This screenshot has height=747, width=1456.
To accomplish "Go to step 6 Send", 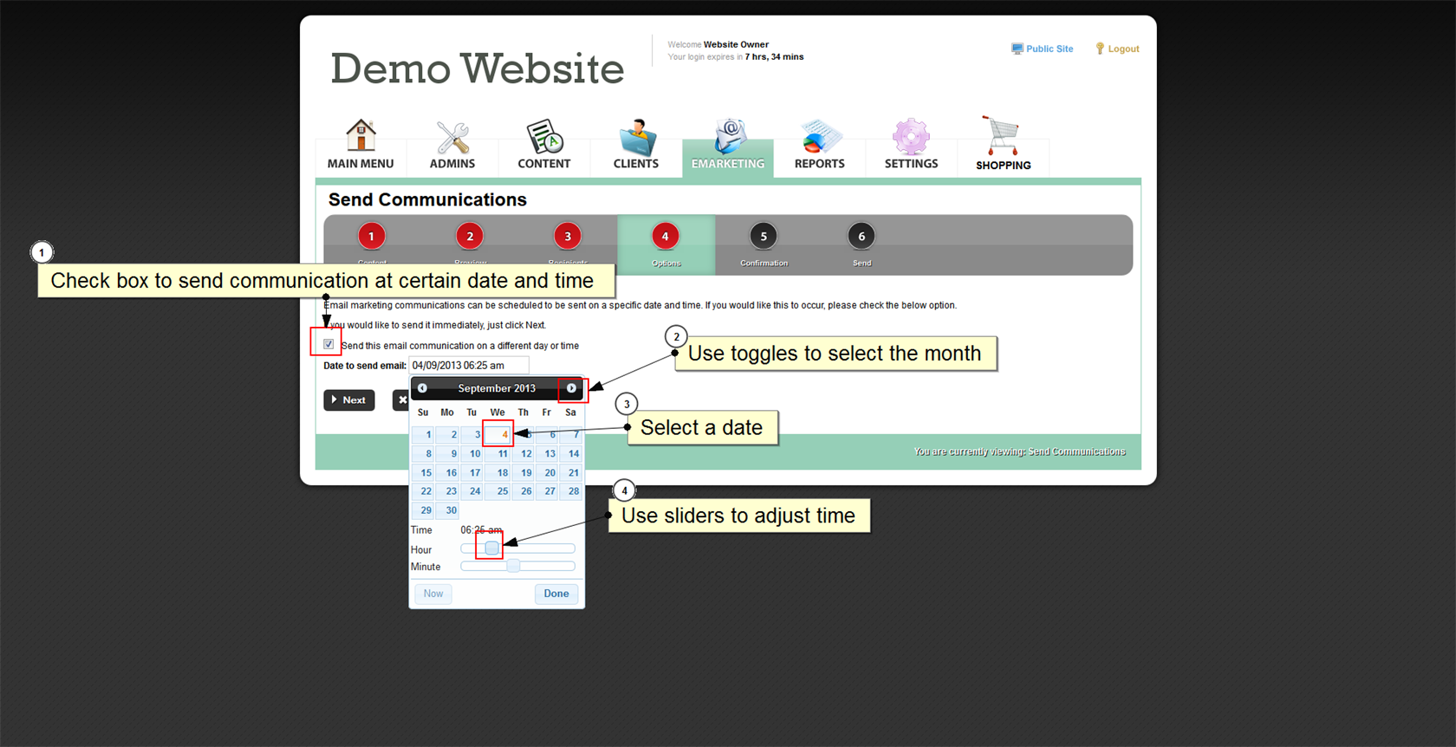I will (x=861, y=237).
